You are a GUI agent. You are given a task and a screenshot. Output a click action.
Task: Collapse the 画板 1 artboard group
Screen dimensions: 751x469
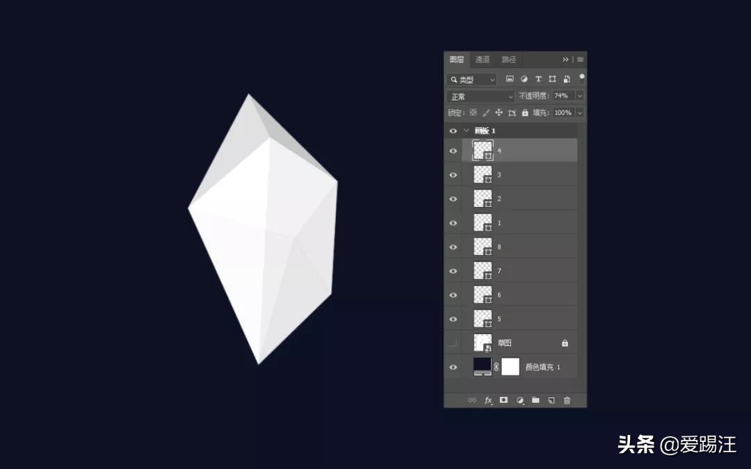[x=467, y=130]
